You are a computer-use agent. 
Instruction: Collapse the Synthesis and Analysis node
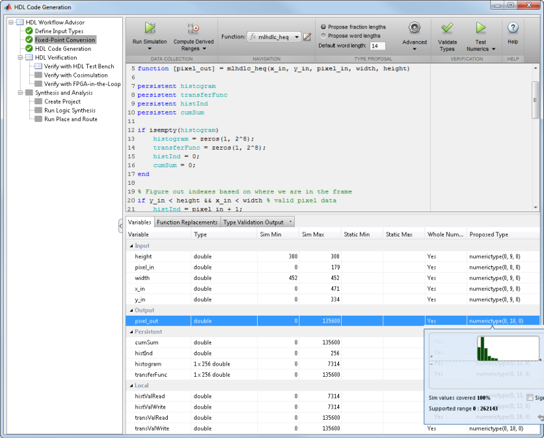tap(20, 92)
